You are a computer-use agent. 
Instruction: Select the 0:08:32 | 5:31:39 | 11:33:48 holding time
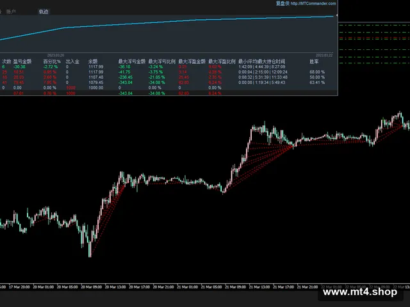[x=263, y=77]
